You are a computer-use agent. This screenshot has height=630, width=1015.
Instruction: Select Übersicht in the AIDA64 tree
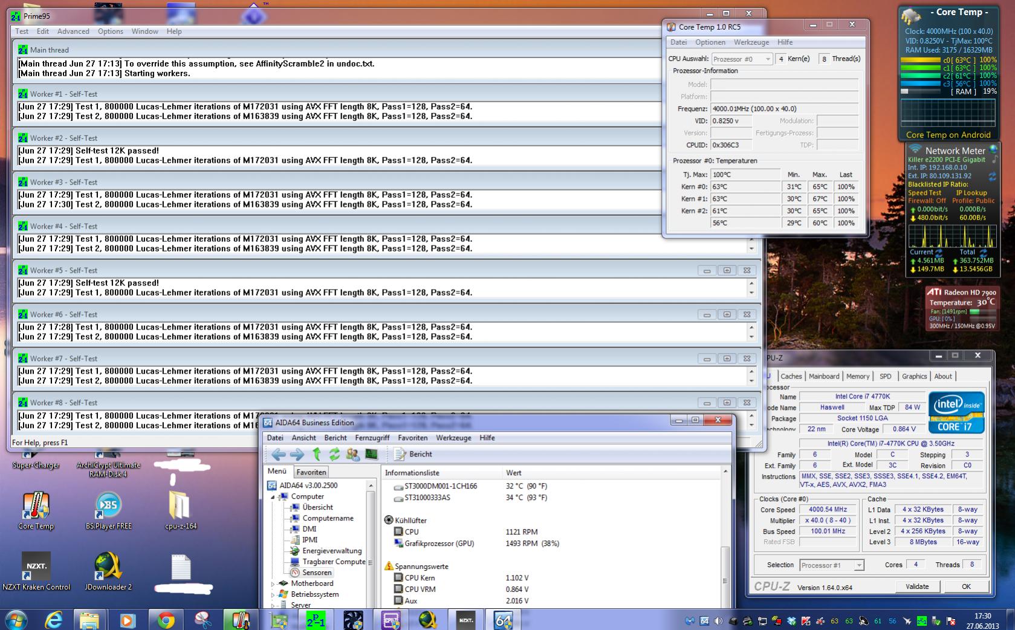click(317, 507)
